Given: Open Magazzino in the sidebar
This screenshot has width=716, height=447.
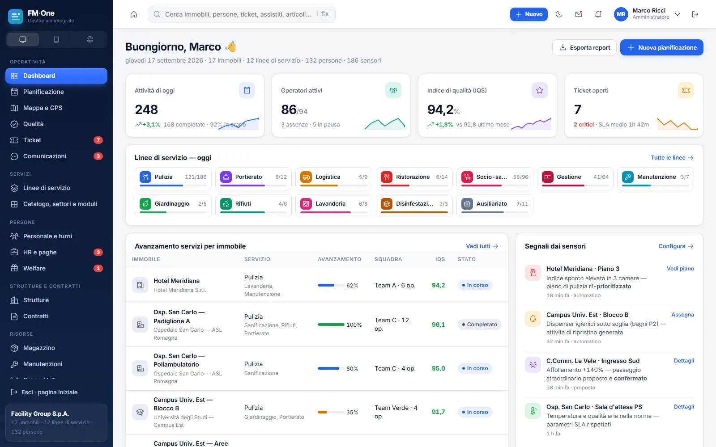Looking at the screenshot, I should click(x=56, y=348).
